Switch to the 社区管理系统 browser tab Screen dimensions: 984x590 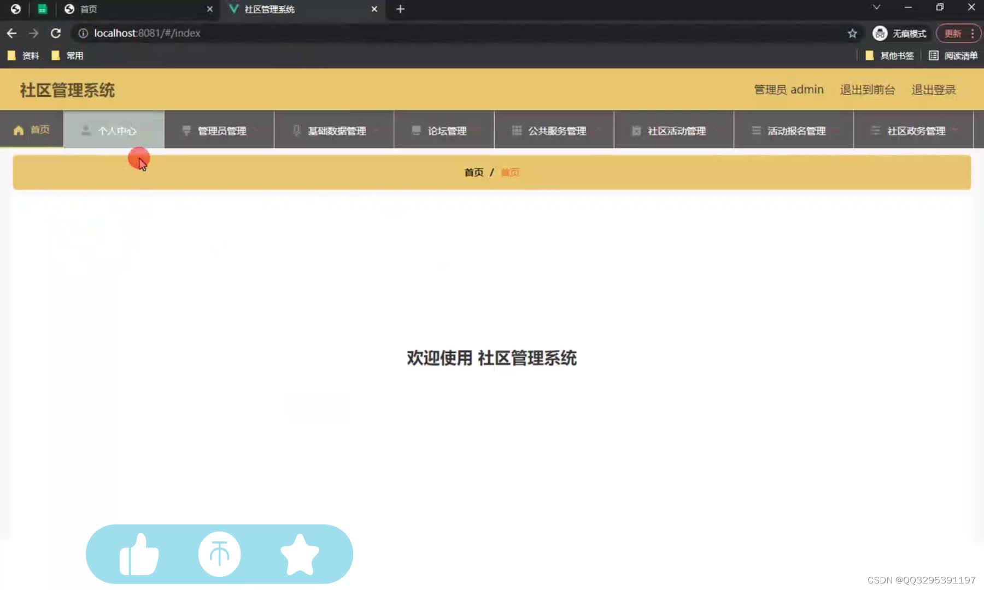pos(302,9)
